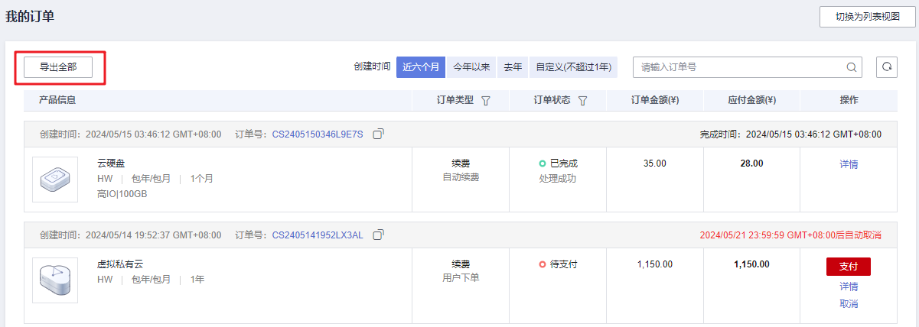Select the 近六个月 time filter

[x=421, y=67]
